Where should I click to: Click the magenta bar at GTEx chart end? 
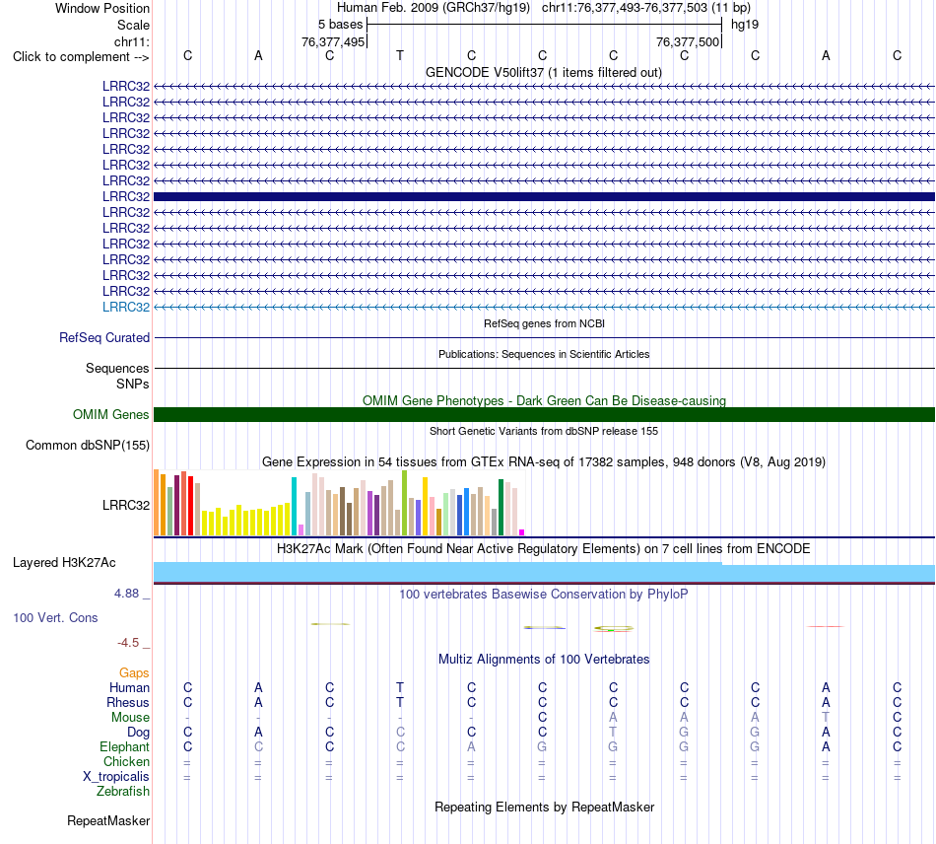pyautogui.click(x=522, y=532)
